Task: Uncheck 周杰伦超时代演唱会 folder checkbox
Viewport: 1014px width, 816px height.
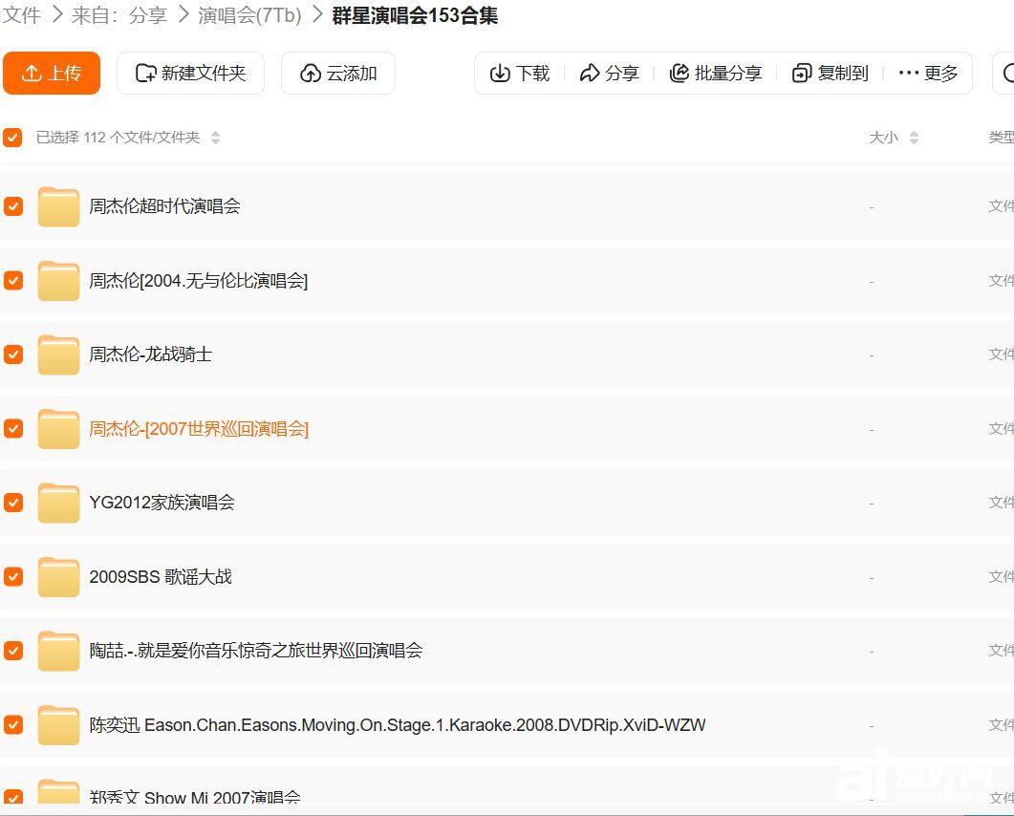Action: point(13,206)
